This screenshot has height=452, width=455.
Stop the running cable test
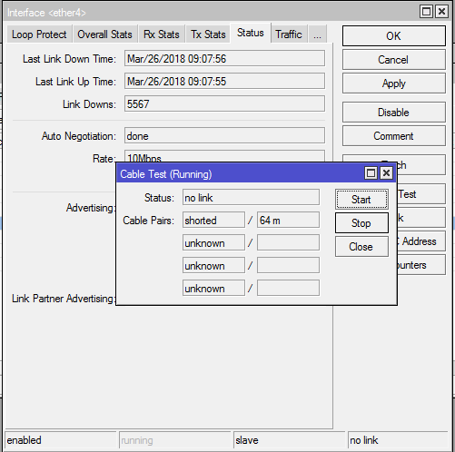tap(361, 223)
